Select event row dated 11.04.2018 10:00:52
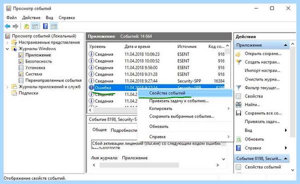300x184 pixels. (156, 61)
